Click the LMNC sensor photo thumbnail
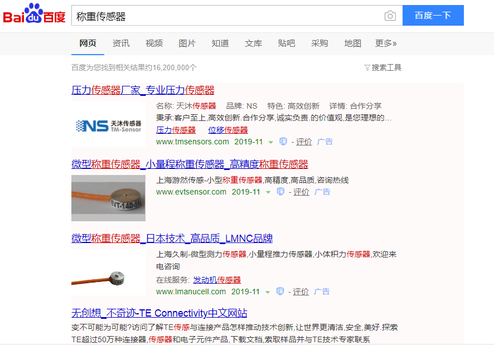Viewport: 494px width, 345px height. [x=108, y=273]
